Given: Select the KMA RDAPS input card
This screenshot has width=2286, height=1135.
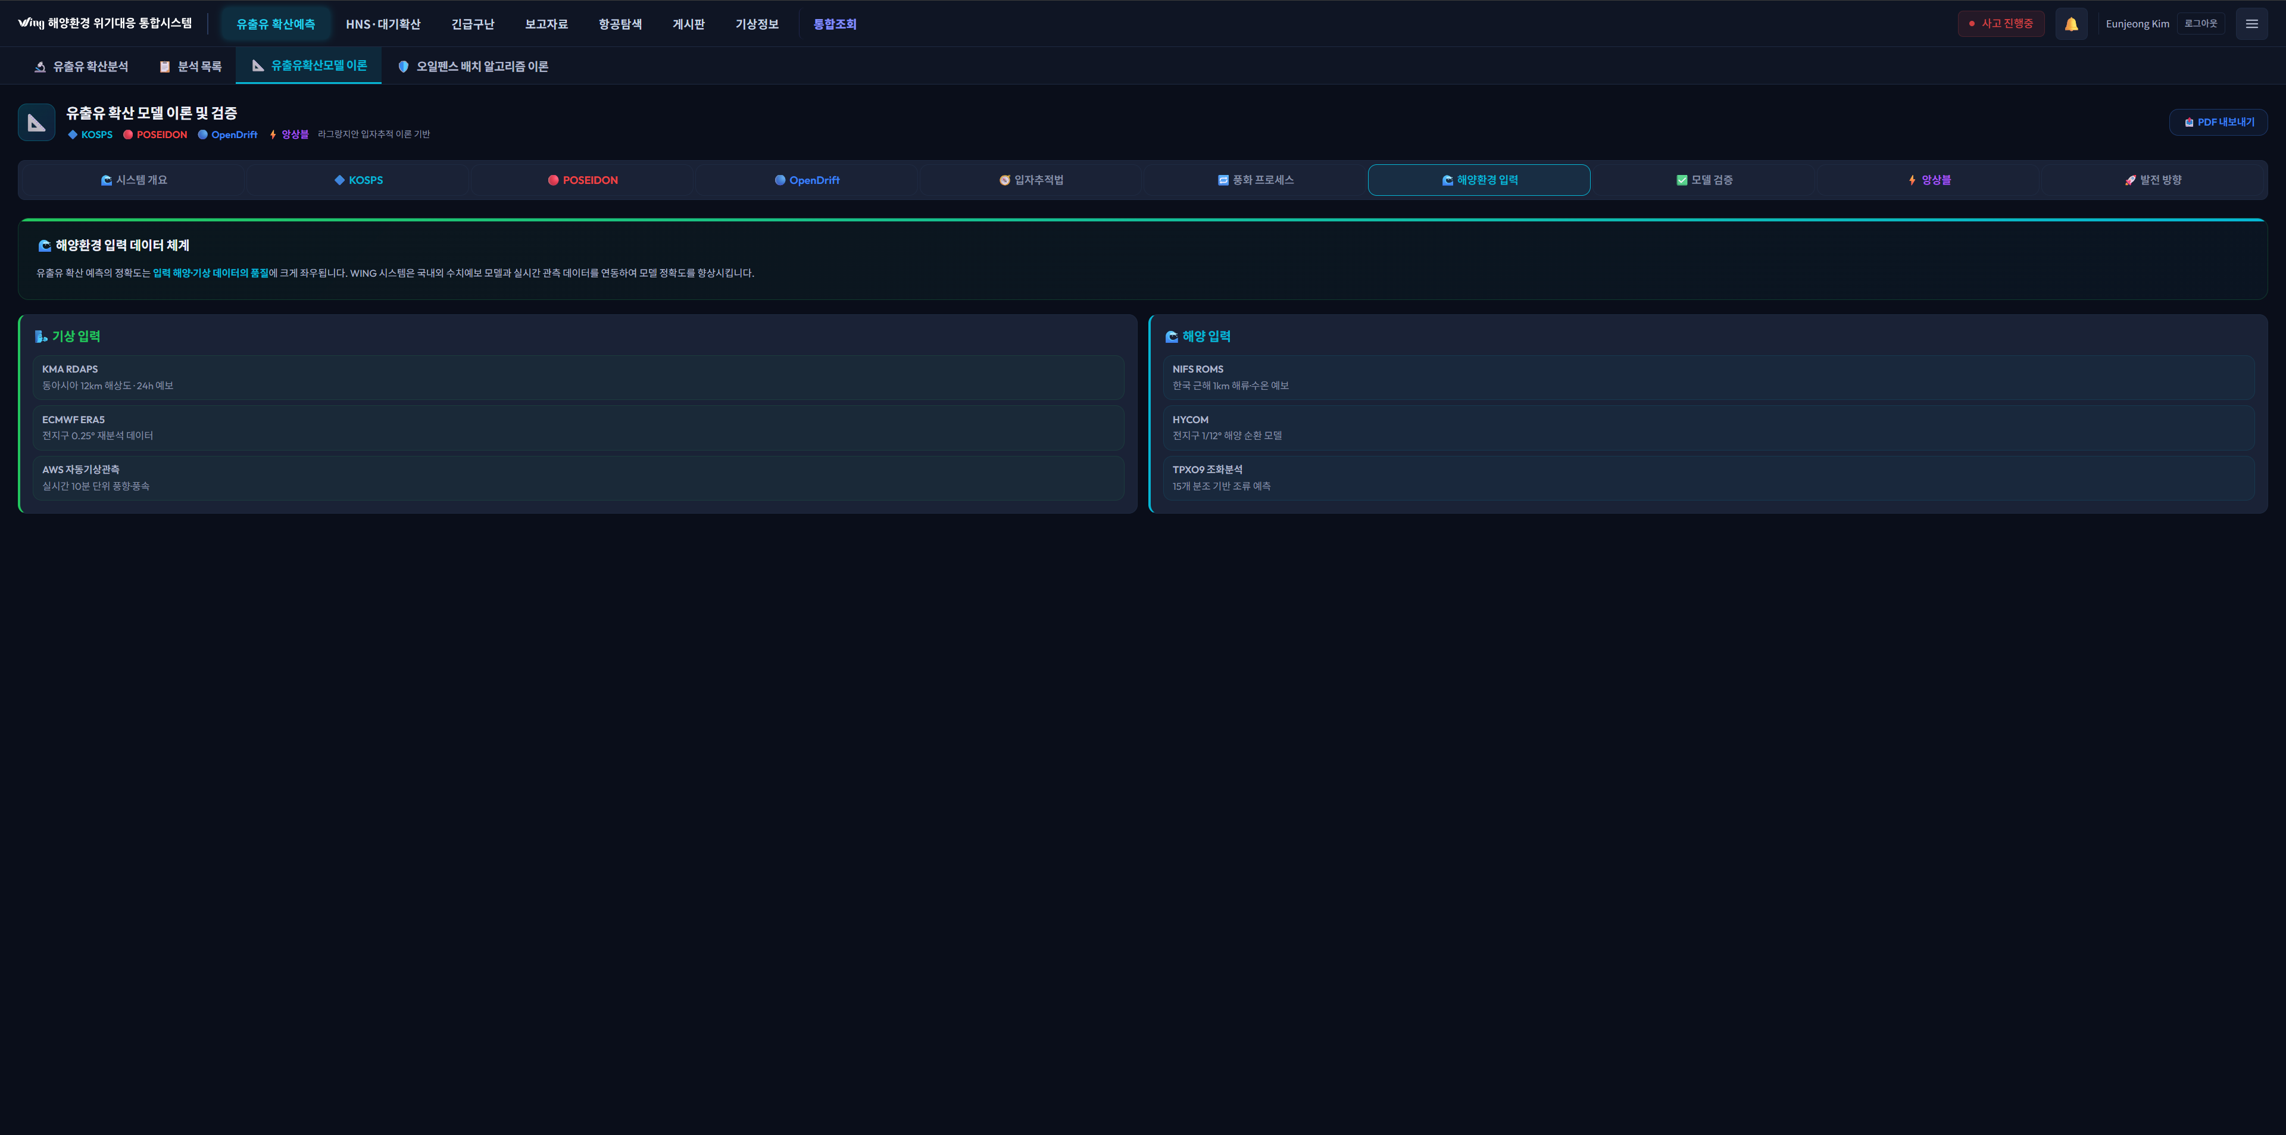Looking at the screenshot, I should 577,377.
